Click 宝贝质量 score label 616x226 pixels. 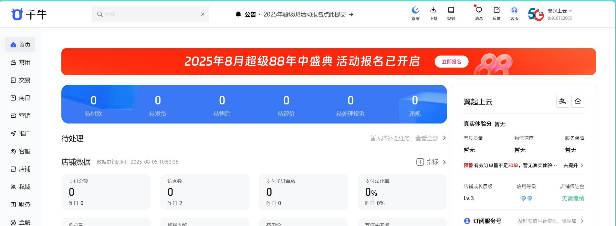tap(473, 138)
